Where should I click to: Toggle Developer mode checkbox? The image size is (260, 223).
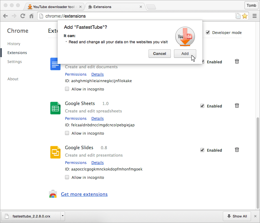coord(208,32)
